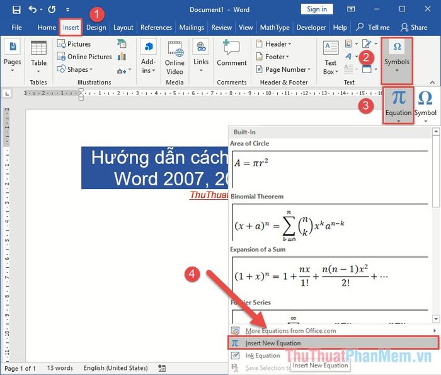The height and width of the screenshot is (375, 441).
Task: Click the Equation pi icon
Action: click(398, 98)
